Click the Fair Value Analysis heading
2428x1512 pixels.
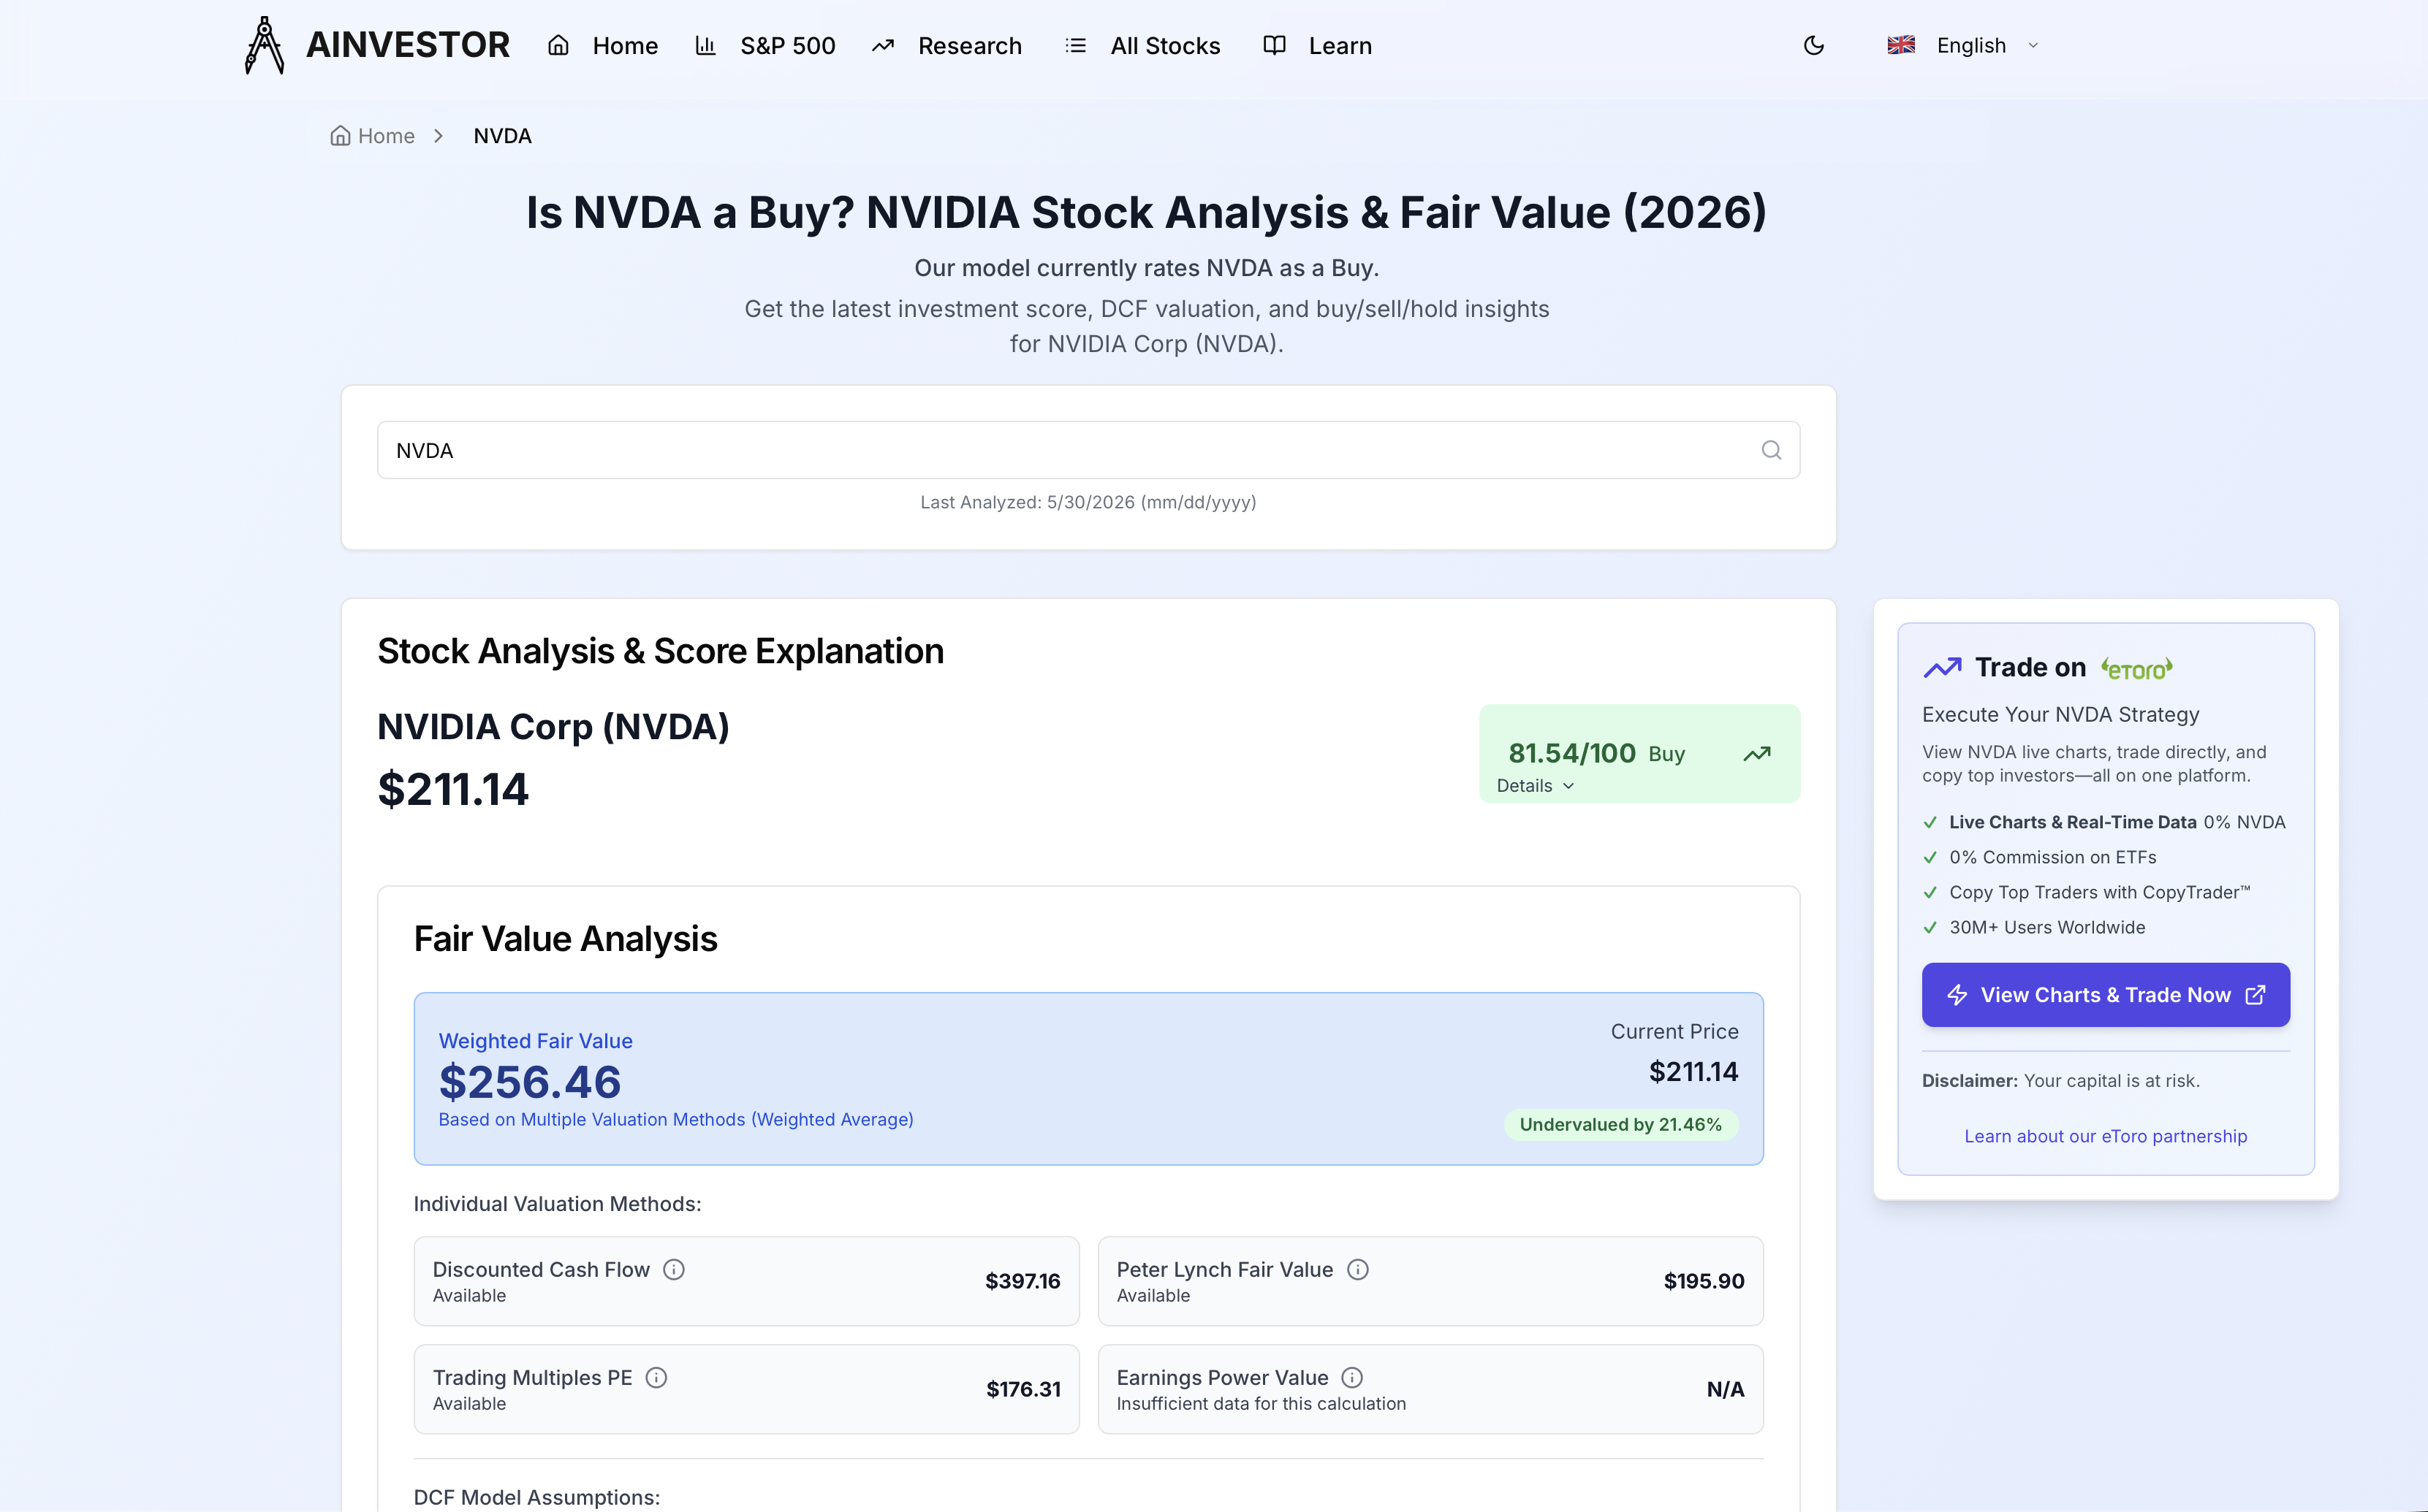565,939
